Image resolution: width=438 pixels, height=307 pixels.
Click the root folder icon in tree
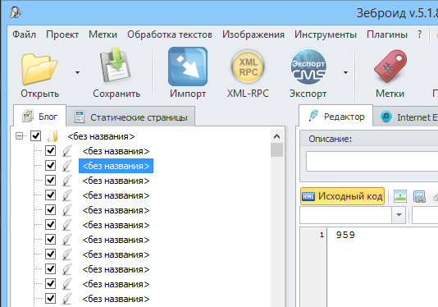tap(52, 136)
